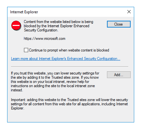This screenshot has height=126, width=141.
Task: Click the 'Important: adding this website' warning text
Action: coord(69,104)
